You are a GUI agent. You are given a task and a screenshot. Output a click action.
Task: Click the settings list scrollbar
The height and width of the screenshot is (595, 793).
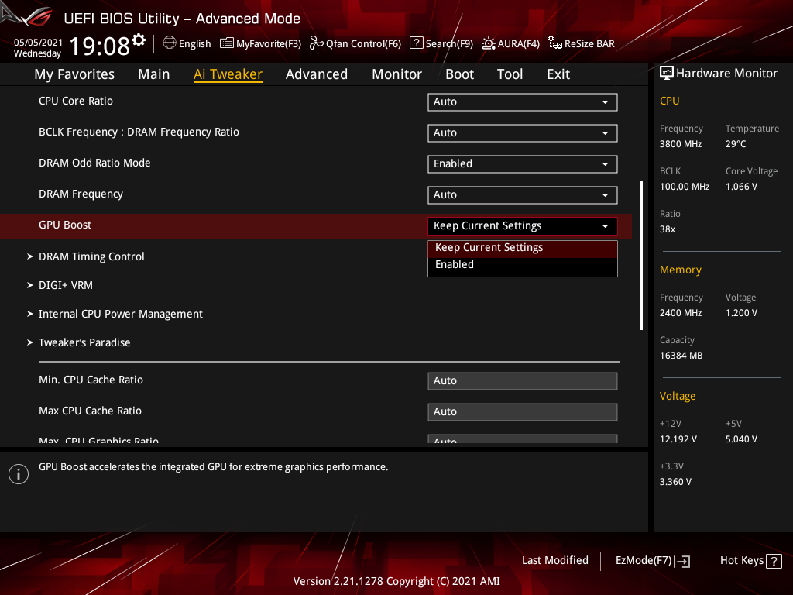click(x=641, y=256)
